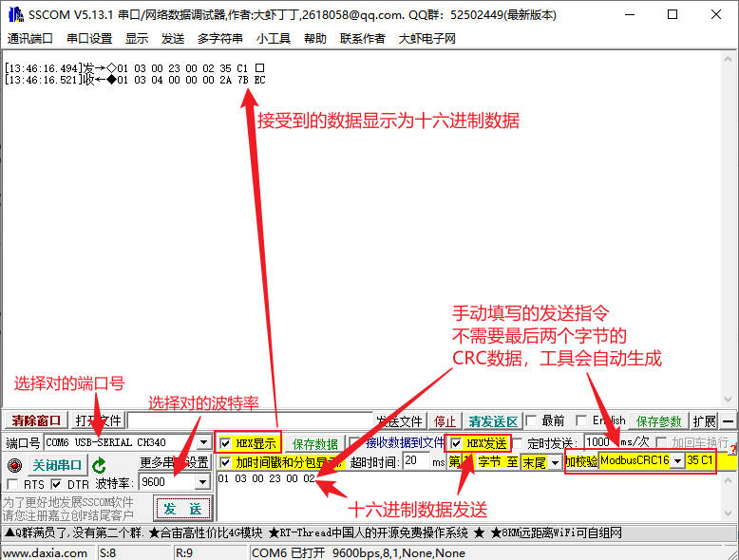This screenshot has width=739, height=560.
Task: Click the file path input beside 打开文件
Action: [250, 420]
